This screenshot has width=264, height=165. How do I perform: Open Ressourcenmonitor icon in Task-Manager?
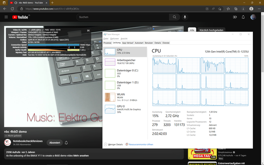127,144
